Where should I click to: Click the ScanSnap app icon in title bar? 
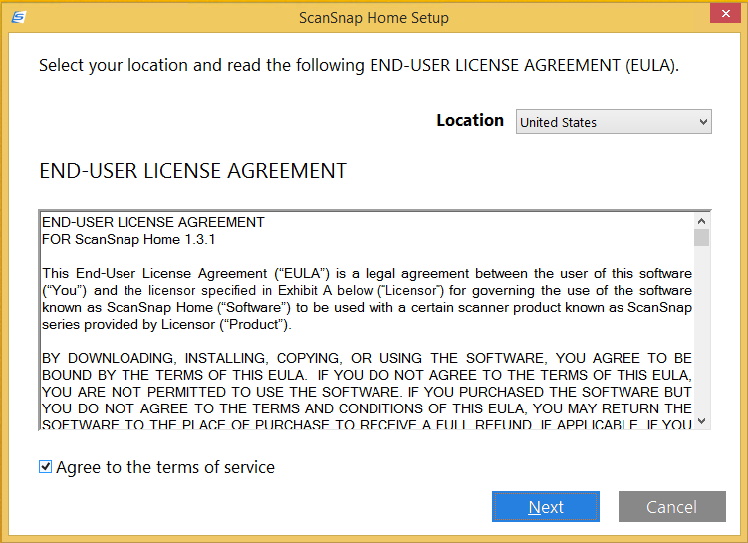19,17
